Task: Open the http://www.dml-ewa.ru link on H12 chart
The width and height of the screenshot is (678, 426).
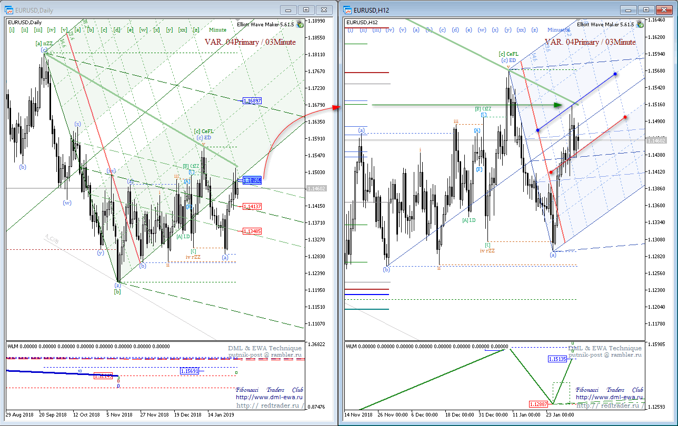Action: click(610, 398)
